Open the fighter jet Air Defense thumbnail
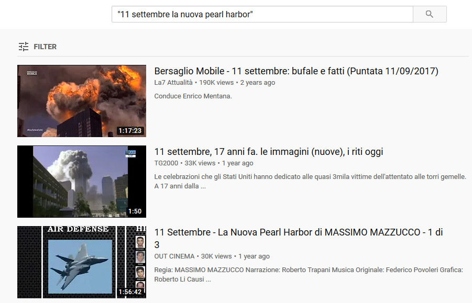This screenshot has width=472, height=303. click(81, 262)
